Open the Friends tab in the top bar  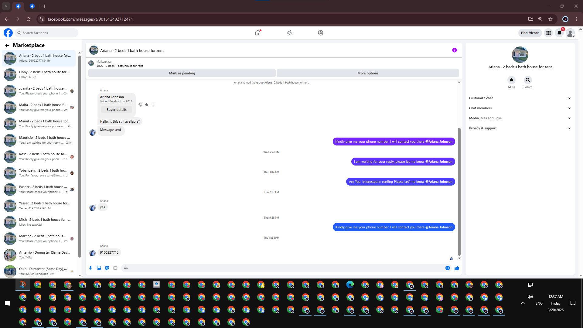click(289, 33)
